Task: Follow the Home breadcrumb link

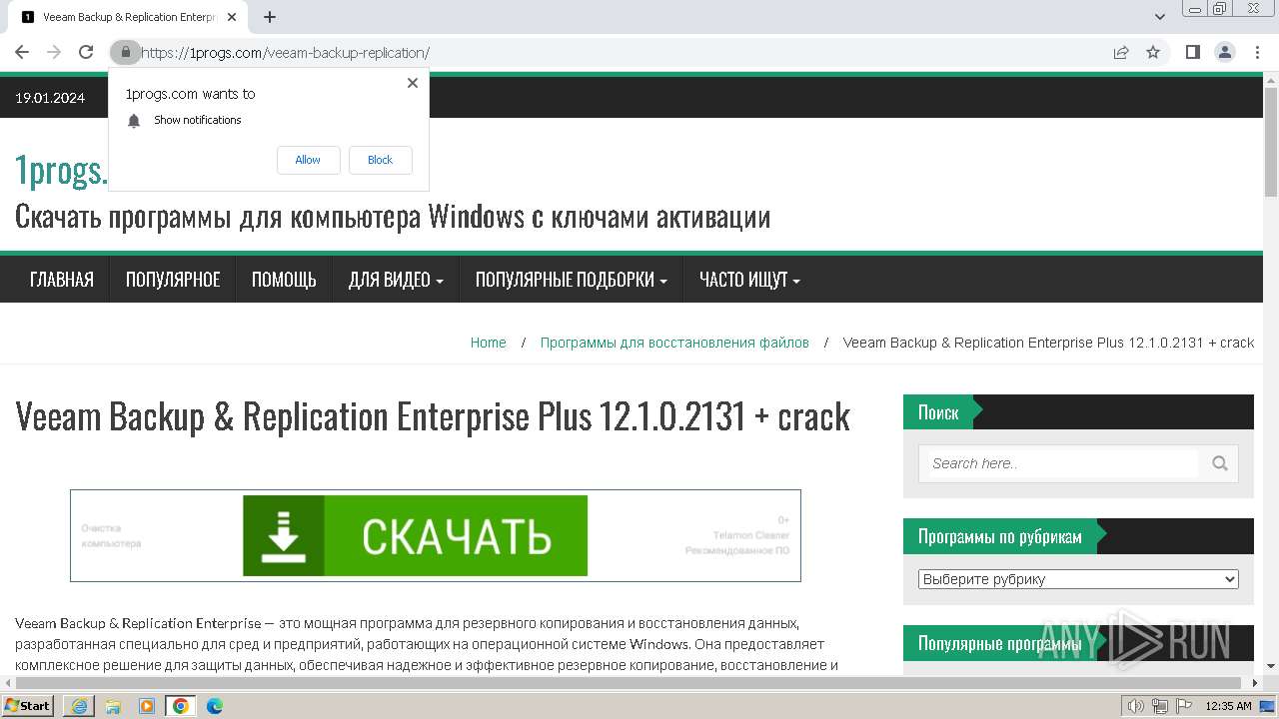Action: [489, 343]
